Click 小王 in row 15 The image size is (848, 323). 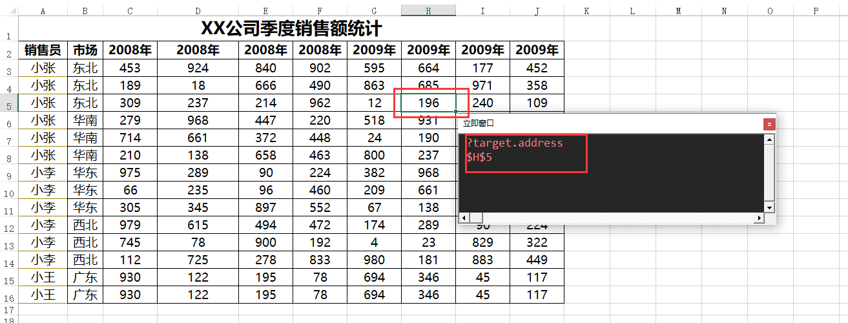pos(43,277)
